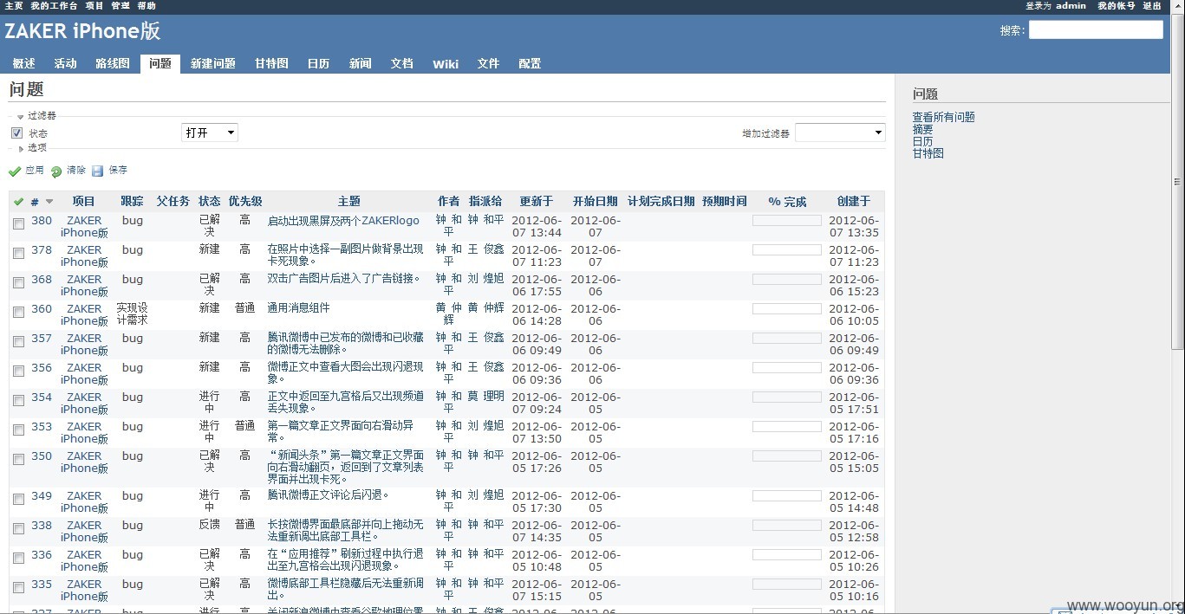
Task: Open the 甘特图 tab
Action: click(271, 63)
